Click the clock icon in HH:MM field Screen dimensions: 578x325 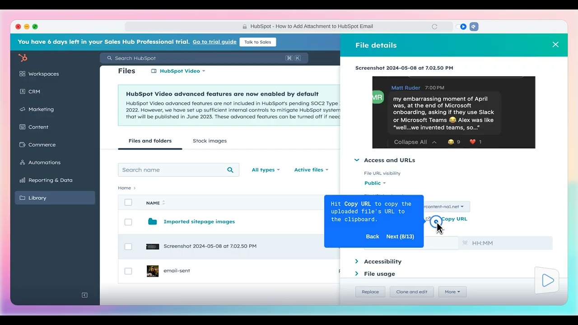(465, 243)
